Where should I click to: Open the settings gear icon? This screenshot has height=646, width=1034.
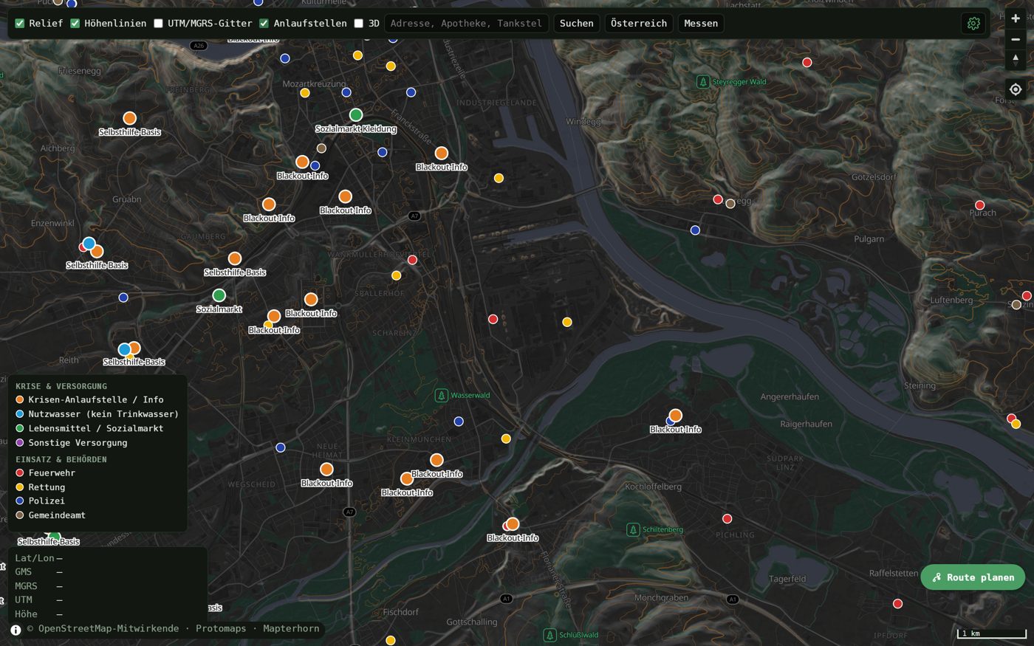tap(973, 24)
